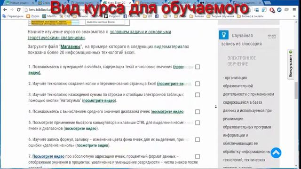Open the Теория обучения bookmarks folder
The height and width of the screenshot is (169, 301).
(221, 16)
